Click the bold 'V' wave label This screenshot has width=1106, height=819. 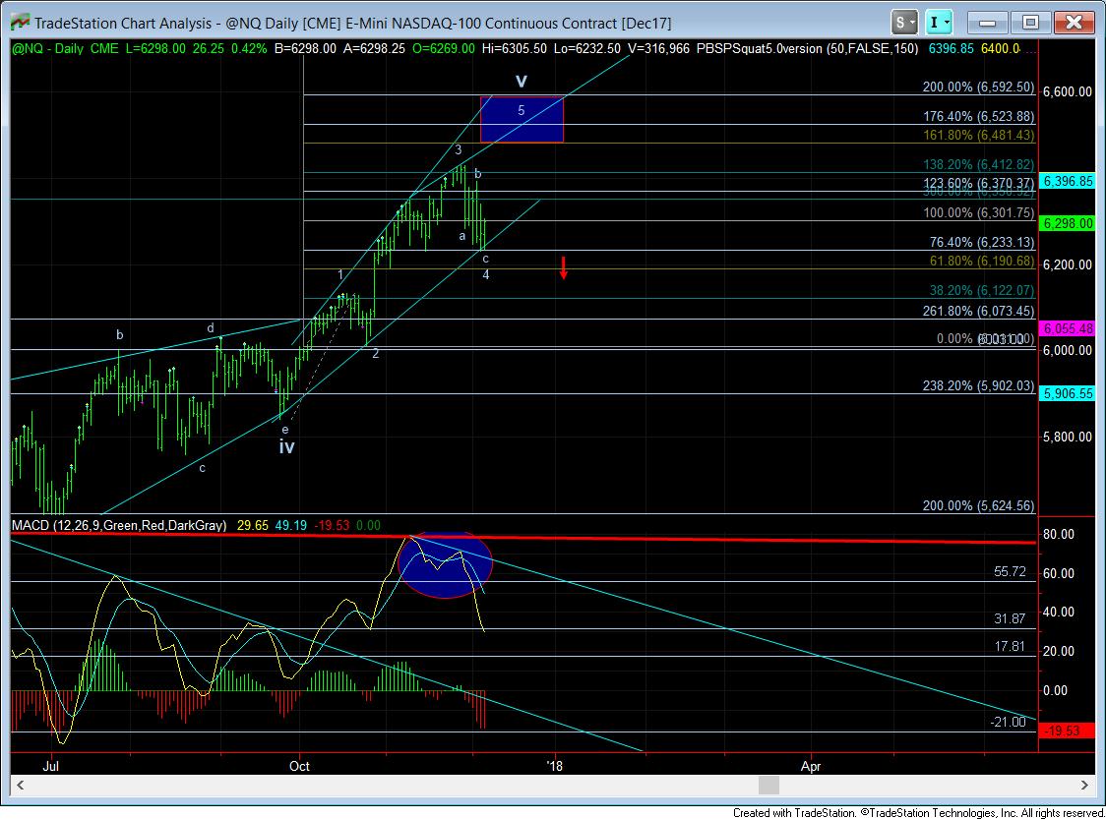tap(522, 82)
